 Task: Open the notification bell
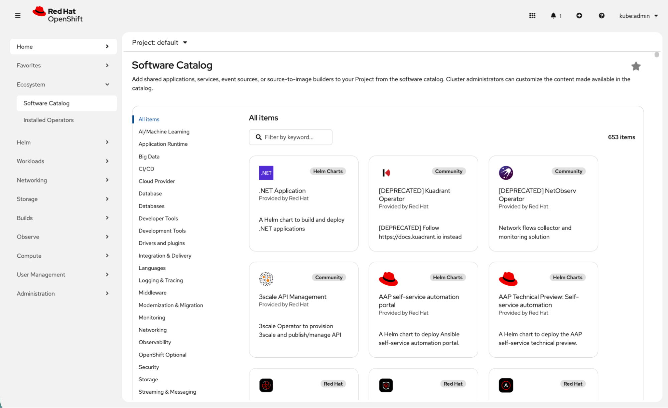point(553,16)
